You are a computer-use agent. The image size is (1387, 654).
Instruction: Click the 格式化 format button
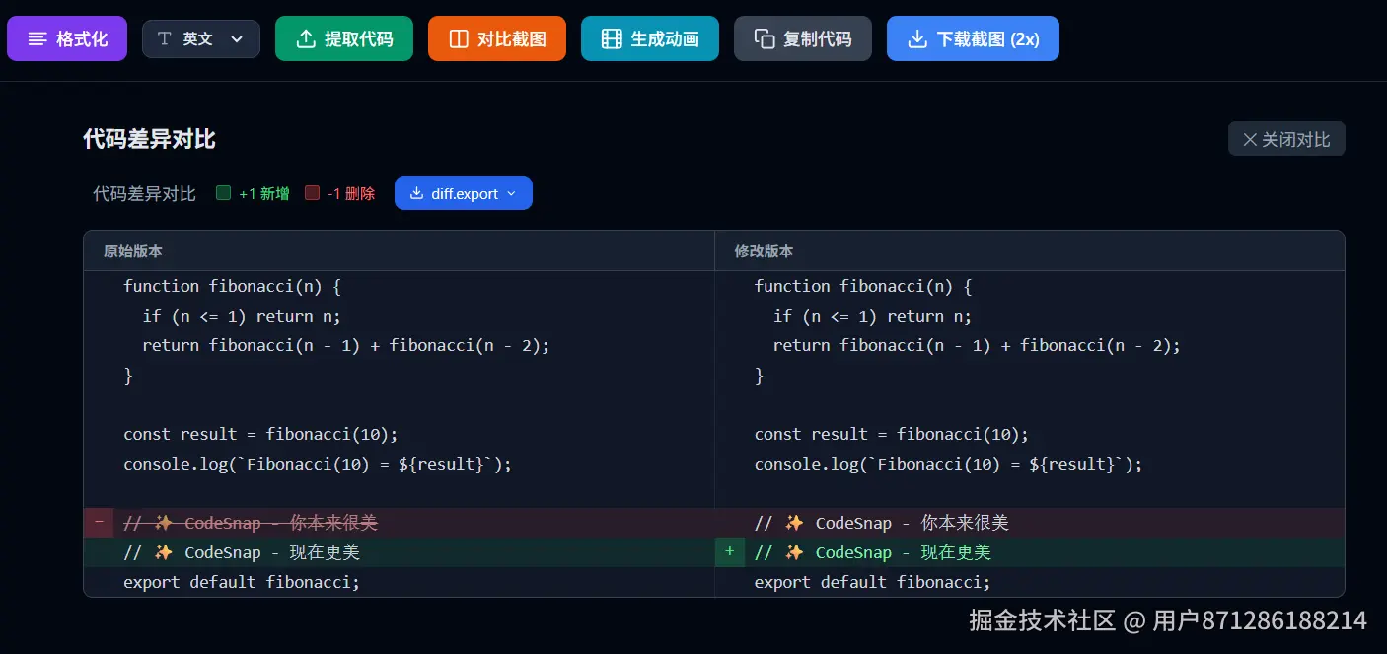[67, 38]
